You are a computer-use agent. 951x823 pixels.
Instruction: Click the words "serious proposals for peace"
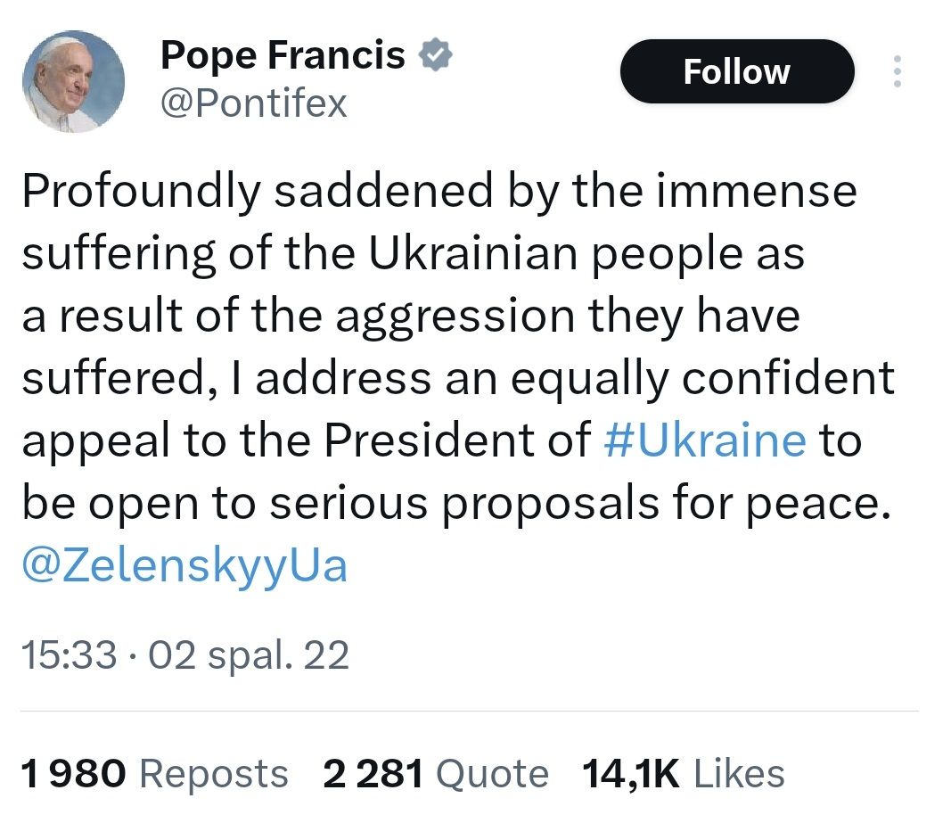pos(579,504)
